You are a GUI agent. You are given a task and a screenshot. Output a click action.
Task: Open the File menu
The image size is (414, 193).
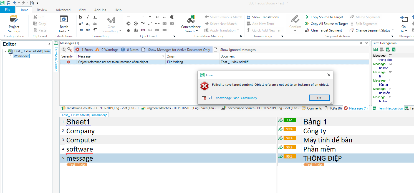pos(7,10)
